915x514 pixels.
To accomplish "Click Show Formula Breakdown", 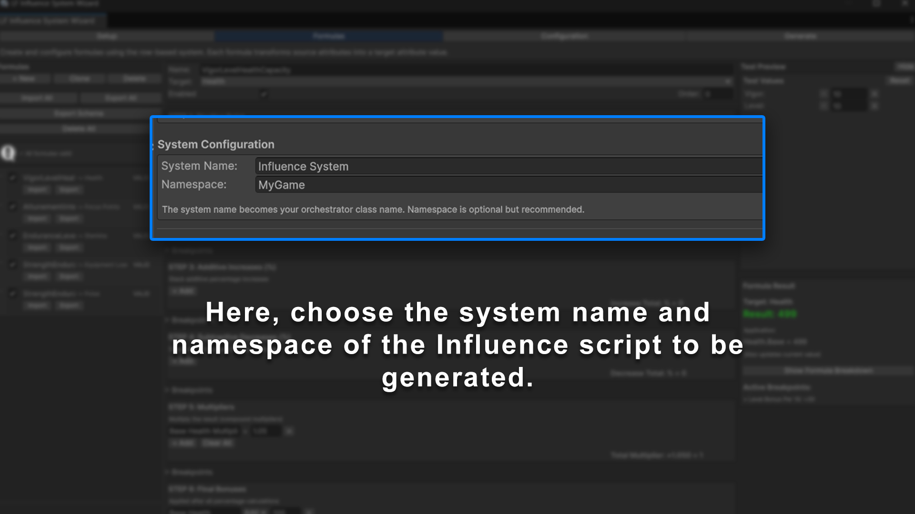I will tap(828, 370).
